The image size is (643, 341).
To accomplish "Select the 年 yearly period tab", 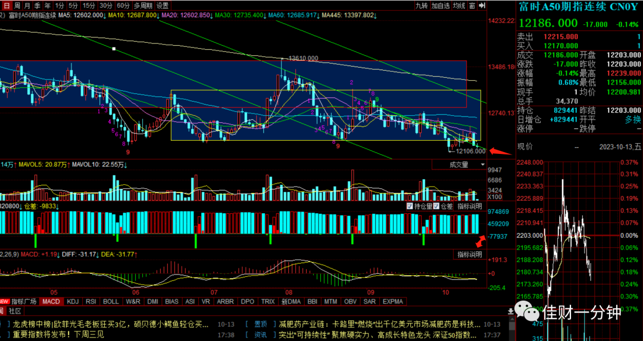I will click(x=48, y=6).
